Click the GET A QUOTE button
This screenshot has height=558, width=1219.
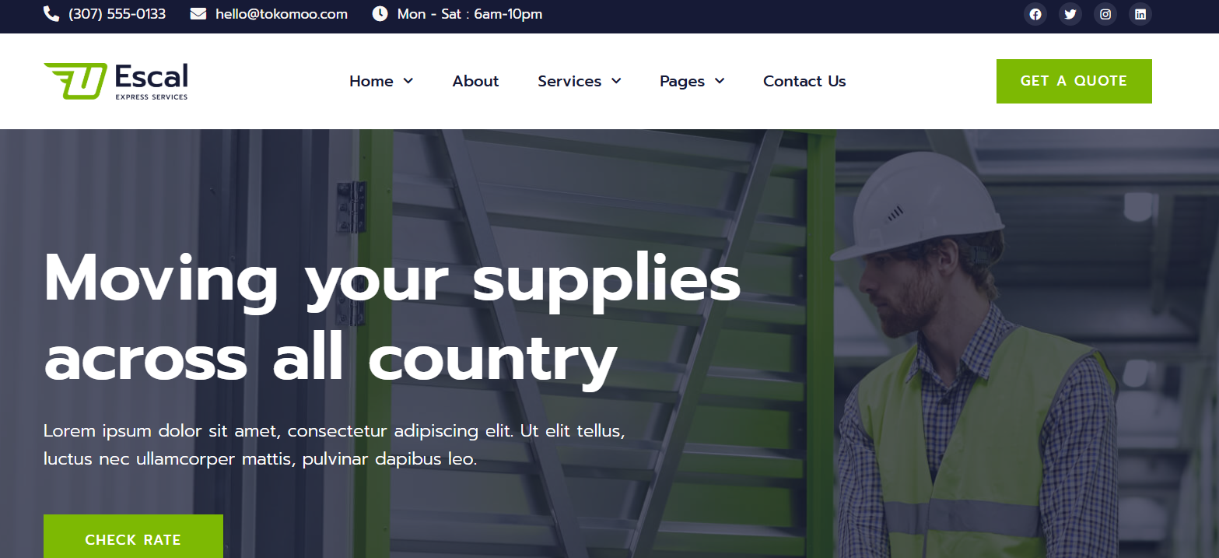coord(1074,81)
